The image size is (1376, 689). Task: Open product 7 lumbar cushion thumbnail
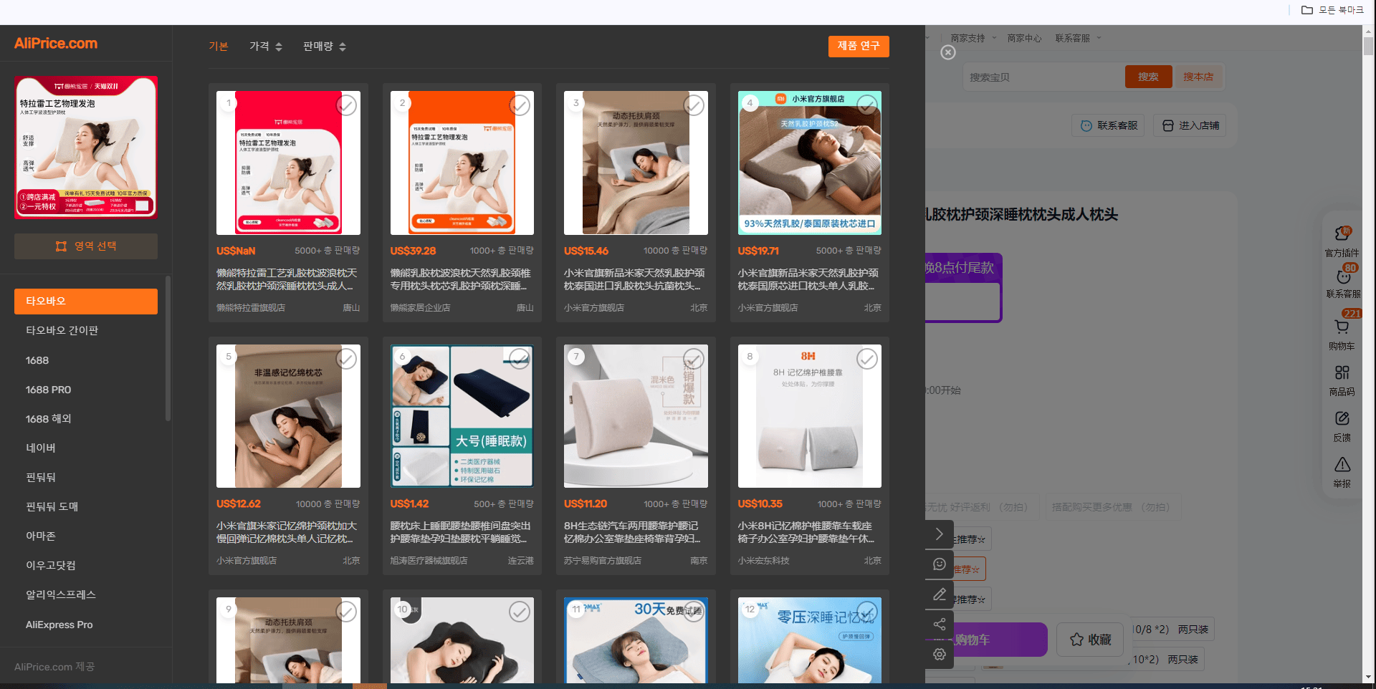(636, 416)
